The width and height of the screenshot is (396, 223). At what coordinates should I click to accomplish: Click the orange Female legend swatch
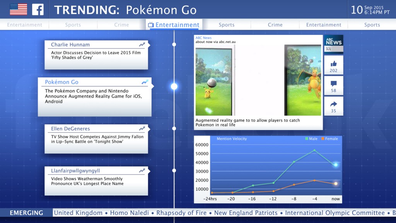[x=323, y=139]
